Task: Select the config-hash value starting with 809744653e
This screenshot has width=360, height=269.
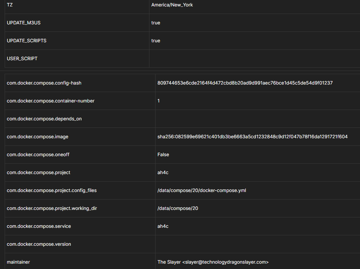Action: coord(245,83)
